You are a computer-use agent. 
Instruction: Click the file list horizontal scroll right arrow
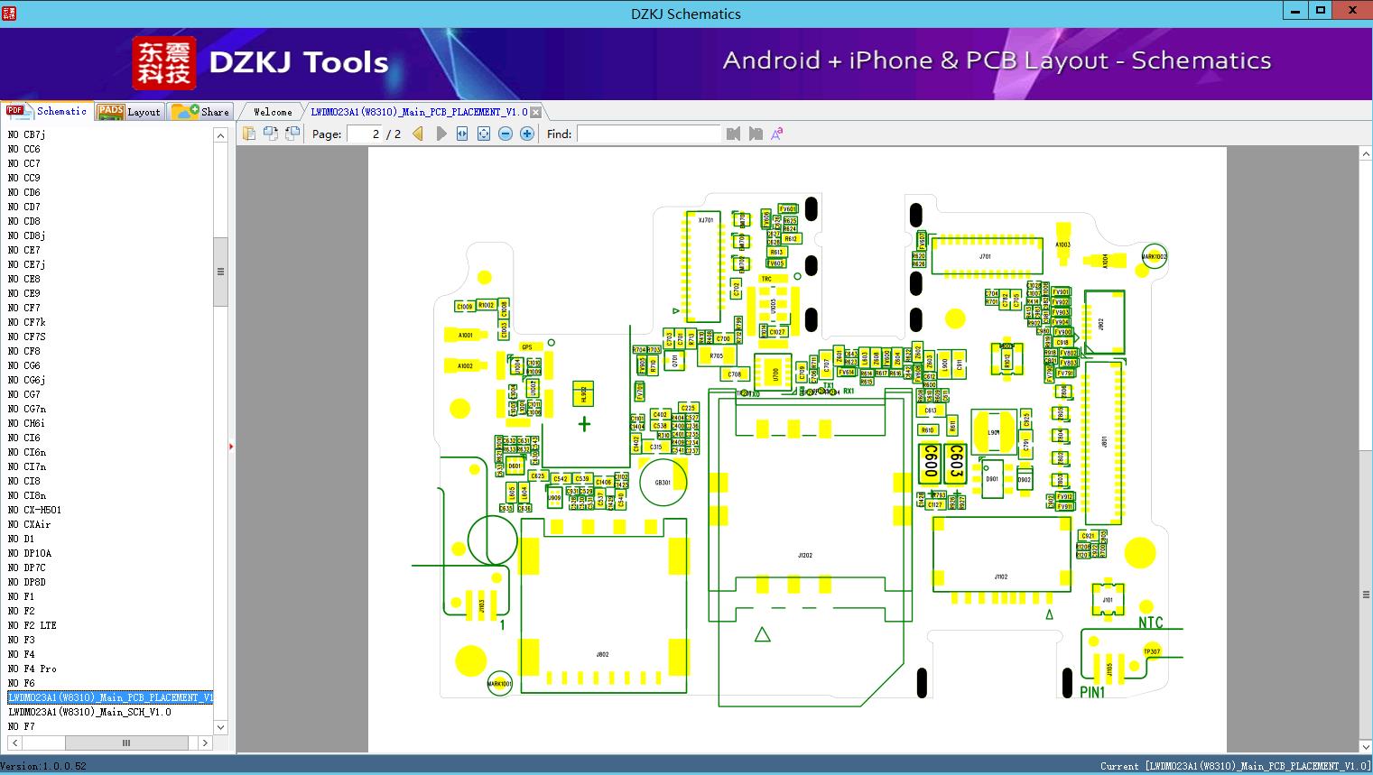click(205, 743)
